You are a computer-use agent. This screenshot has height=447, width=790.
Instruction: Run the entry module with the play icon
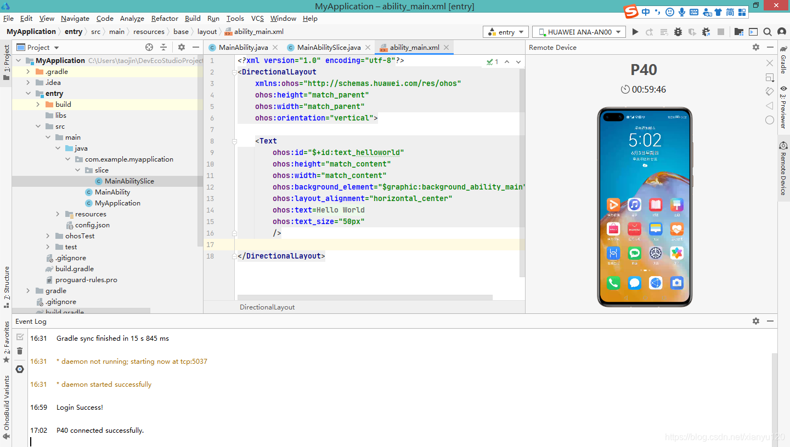tap(635, 32)
